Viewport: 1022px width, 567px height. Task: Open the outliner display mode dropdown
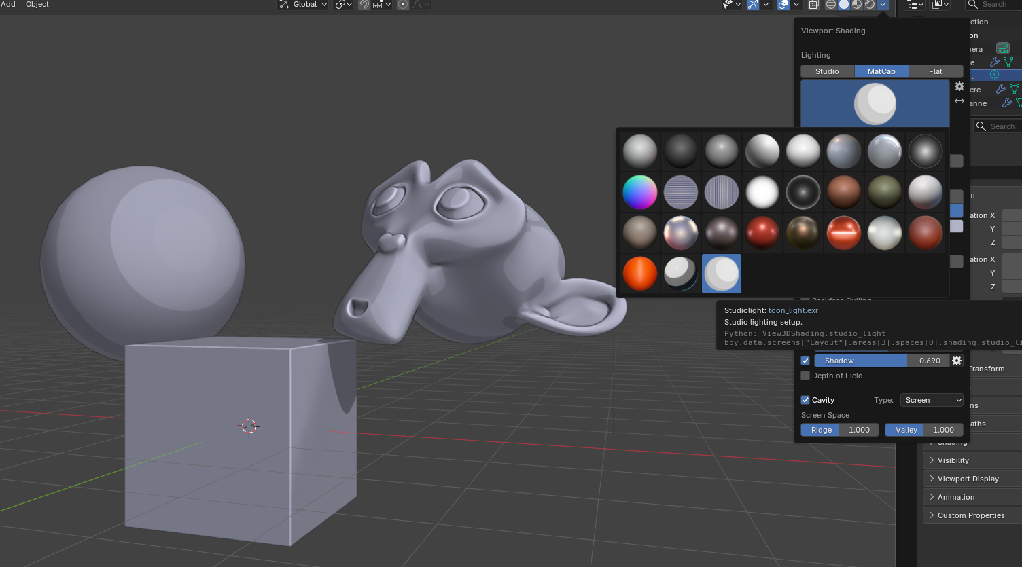[915, 5]
